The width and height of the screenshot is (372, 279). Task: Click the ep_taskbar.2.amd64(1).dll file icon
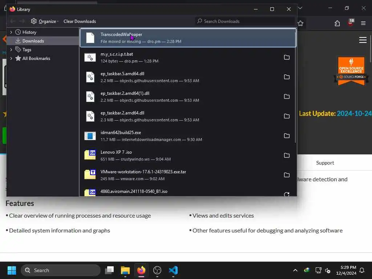click(90, 97)
